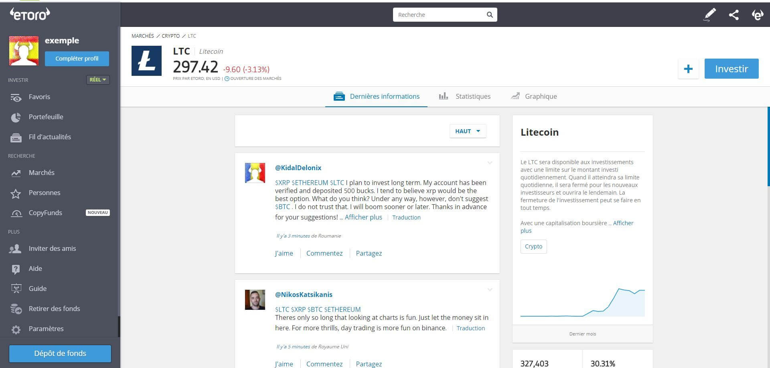The width and height of the screenshot is (770, 368).
Task: Like NikosKatsikanis post with J'aime
Action: (x=284, y=364)
